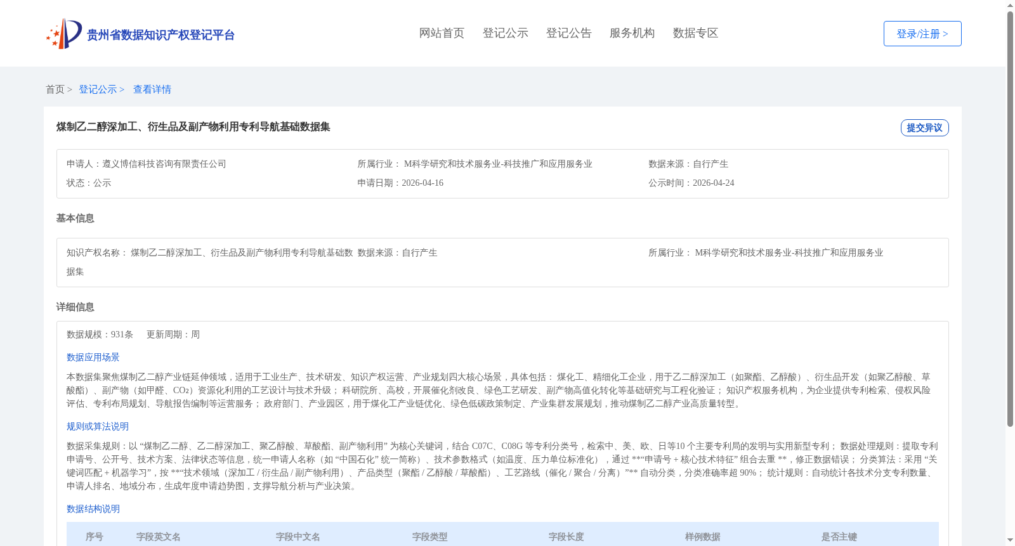Image resolution: width=1015 pixels, height=546 pixels.
Task: Click the 首页 breadcrumb link
Action: [x=55, y=89]
